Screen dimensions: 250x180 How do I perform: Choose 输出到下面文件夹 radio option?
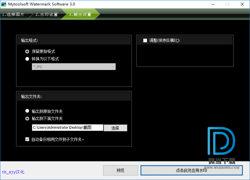pos(27,118)
